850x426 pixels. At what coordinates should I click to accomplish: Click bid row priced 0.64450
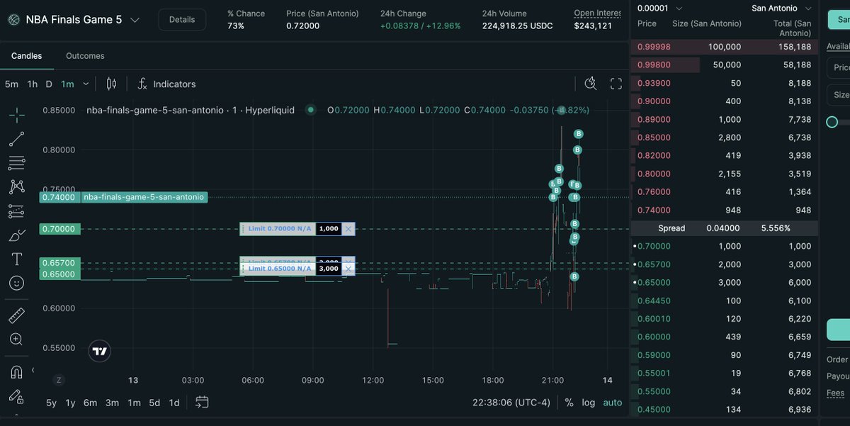click(724, 301)
